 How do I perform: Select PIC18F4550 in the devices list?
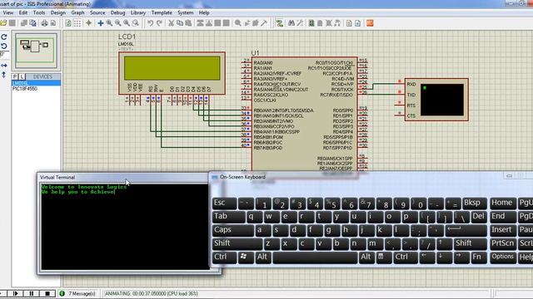tap(25, 89)
